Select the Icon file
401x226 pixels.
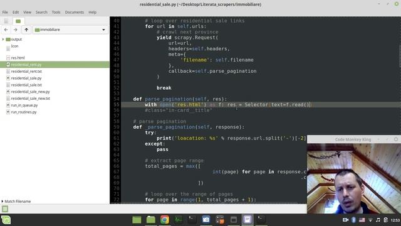[x=14, y=46]
